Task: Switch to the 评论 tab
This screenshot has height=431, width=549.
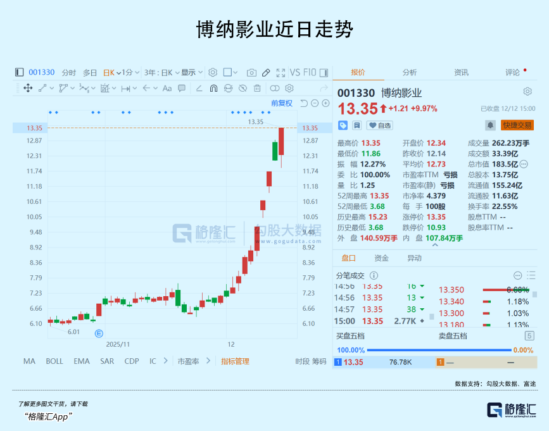Action: pos(512,72)
